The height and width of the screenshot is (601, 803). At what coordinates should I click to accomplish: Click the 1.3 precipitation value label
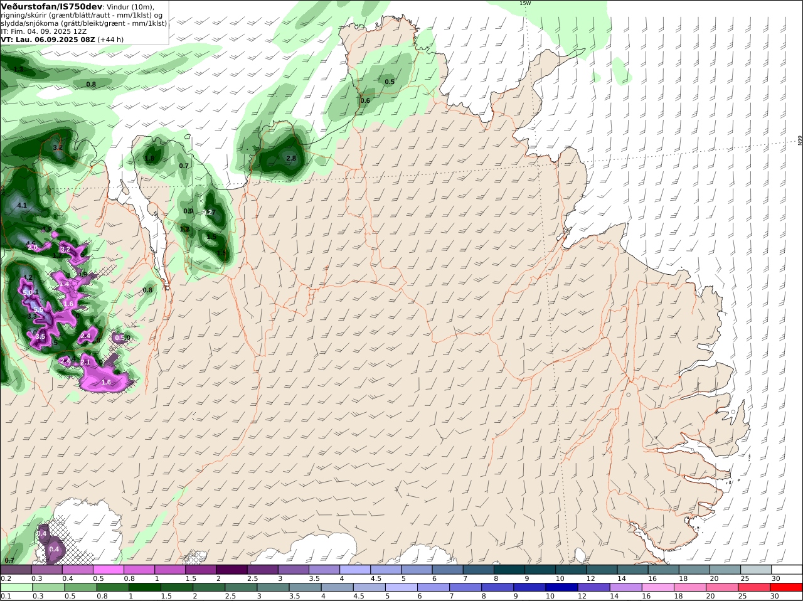[19, 69]
